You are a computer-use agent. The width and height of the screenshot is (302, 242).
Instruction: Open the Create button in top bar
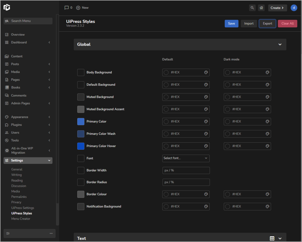tap(277, 8)
